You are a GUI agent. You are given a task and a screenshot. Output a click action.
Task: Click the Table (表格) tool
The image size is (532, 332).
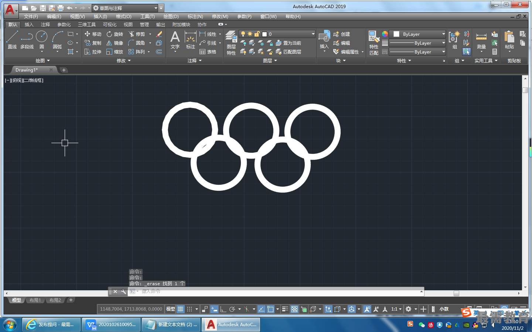[208, 52]
